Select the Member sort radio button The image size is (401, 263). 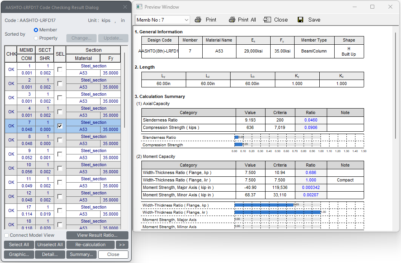36,30
